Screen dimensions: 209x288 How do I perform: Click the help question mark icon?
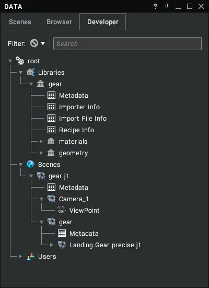[155, 6]
